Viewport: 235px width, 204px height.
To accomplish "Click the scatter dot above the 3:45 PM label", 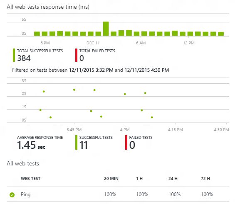I will [x=74, y=90].
